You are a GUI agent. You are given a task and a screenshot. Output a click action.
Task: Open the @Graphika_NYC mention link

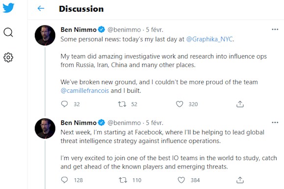(209, 39)
